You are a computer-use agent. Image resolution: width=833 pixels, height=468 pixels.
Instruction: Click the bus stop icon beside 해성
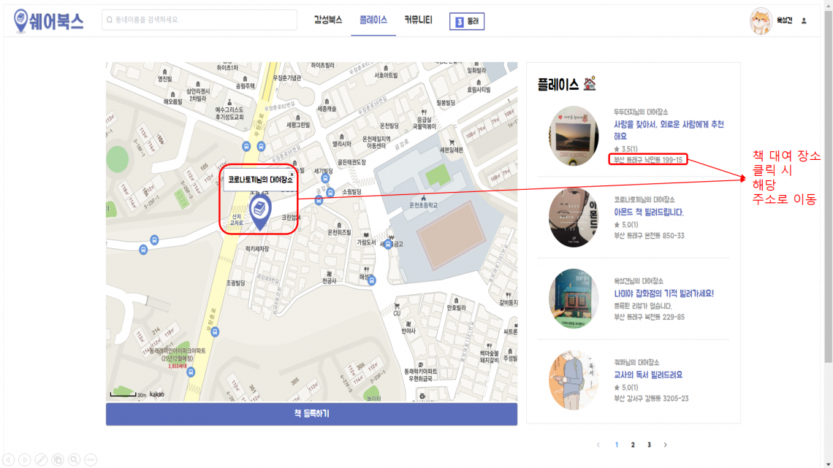pos(372,280)
